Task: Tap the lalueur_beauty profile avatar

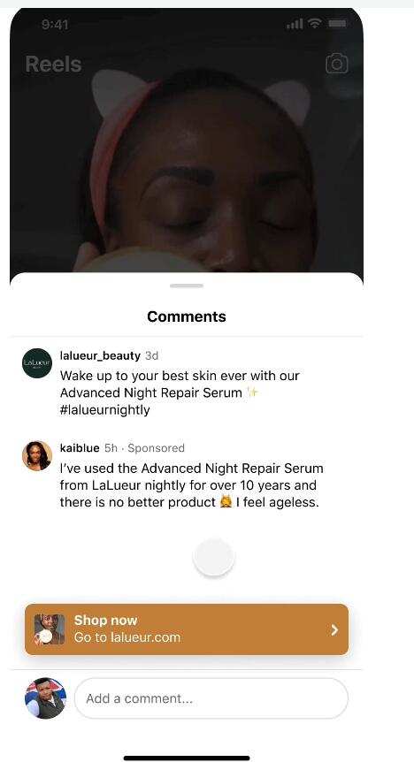Action: click(37, 363)
